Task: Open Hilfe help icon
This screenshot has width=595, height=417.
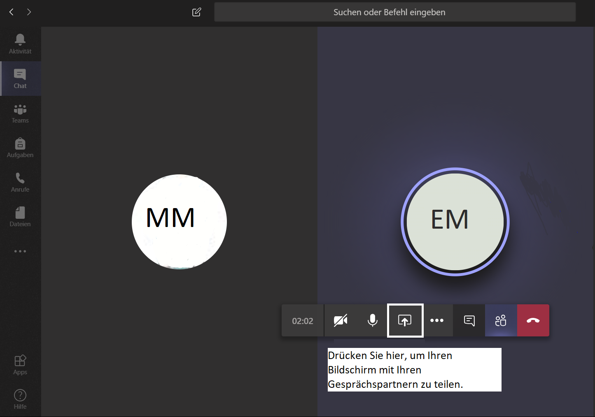Action: click(20, 399)
